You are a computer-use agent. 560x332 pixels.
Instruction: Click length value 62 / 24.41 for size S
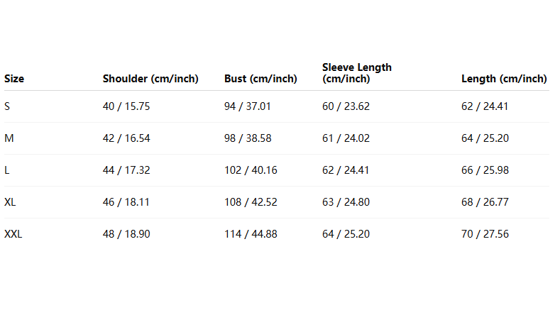(485, 106)
